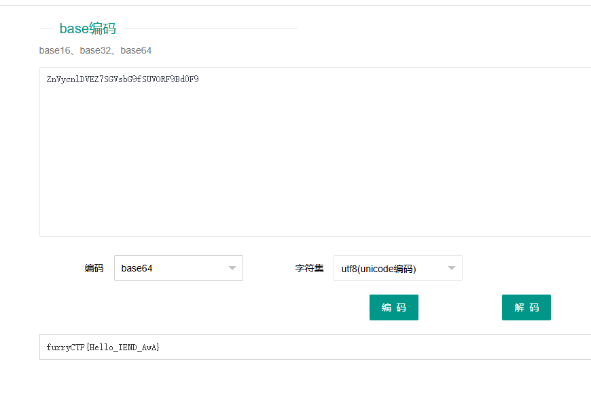Open the base64 encoding selector
This screenshot has width=591, height=412.
click(x=178, y=268)
